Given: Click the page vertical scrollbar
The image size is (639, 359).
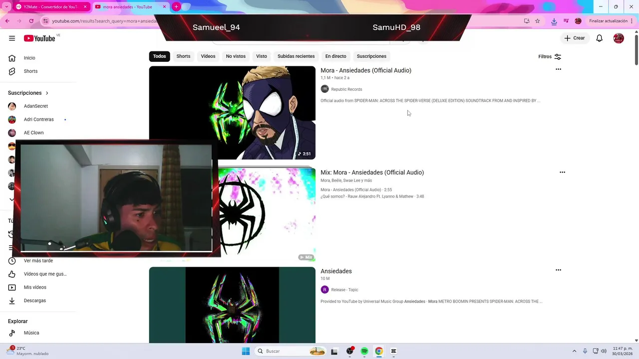Looking at the screenshot, I should (x=636, y=50).
